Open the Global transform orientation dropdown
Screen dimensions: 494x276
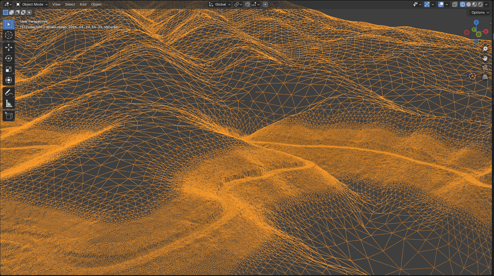(x=220, y=4)
